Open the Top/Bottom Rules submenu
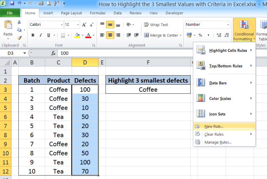Viewport: 267px width, 179px height. tap(226, 66)
